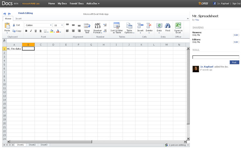Click the Cut scissors icon
This screenshot has width=241, height=151.
[14, 25]
